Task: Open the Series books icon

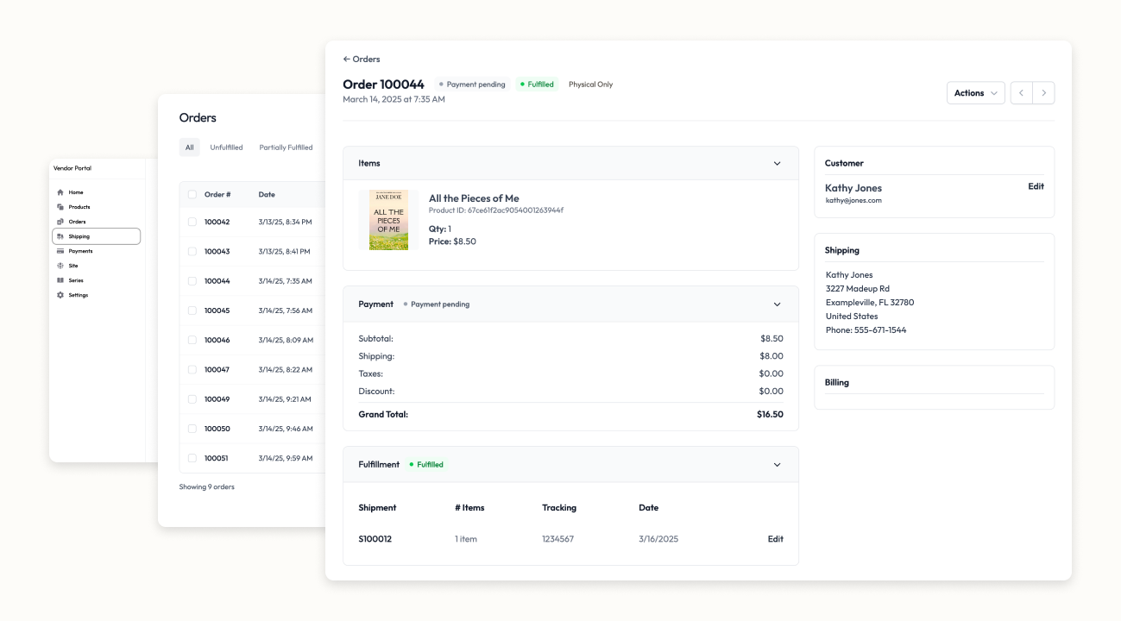Action: [x=60, y=279]
